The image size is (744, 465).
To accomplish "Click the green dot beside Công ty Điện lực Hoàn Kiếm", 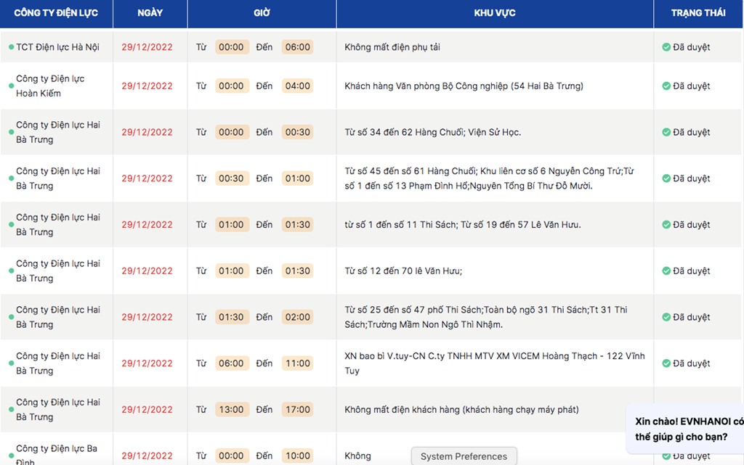I will 11,86.
